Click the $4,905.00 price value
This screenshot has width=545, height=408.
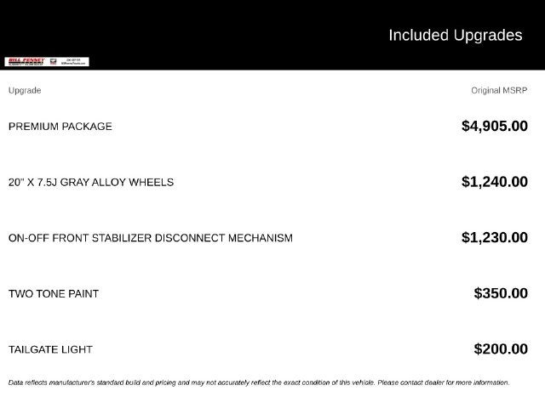point(495,126)
